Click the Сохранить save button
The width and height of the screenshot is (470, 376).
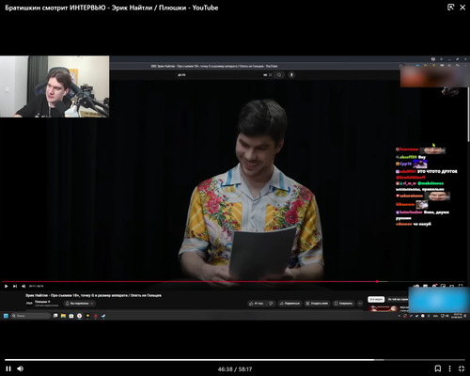[x=343, y=304]
